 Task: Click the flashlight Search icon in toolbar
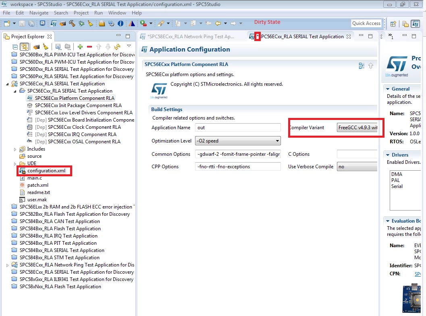point(161,24)
